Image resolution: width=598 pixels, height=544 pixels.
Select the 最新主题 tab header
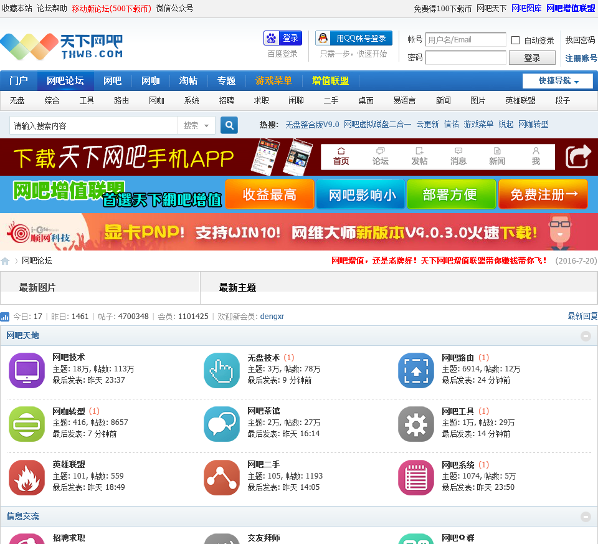point(237,287)
